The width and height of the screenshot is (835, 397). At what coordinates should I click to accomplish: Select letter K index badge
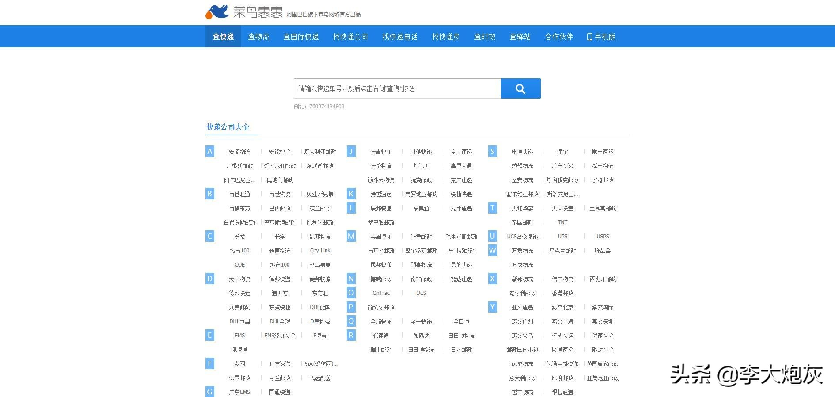pyautogui.click(x=351, y=194)
